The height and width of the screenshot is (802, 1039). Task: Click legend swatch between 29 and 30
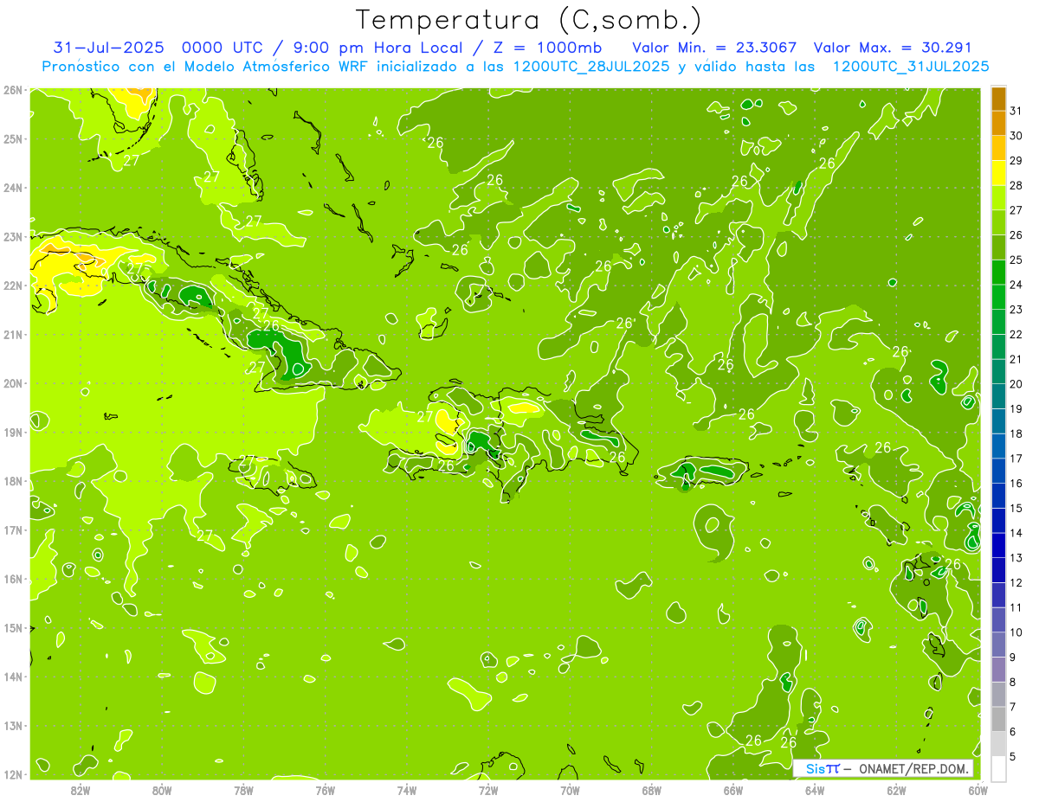(x=999, y=147)
